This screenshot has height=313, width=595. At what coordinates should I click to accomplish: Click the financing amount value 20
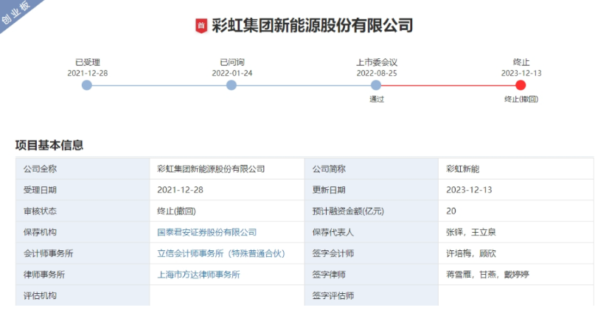(516, 211)
